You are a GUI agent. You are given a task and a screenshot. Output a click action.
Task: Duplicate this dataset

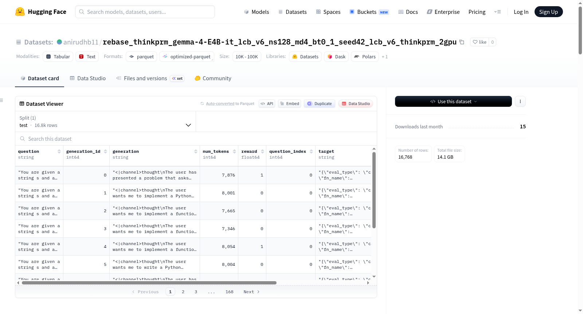(320, 104)
